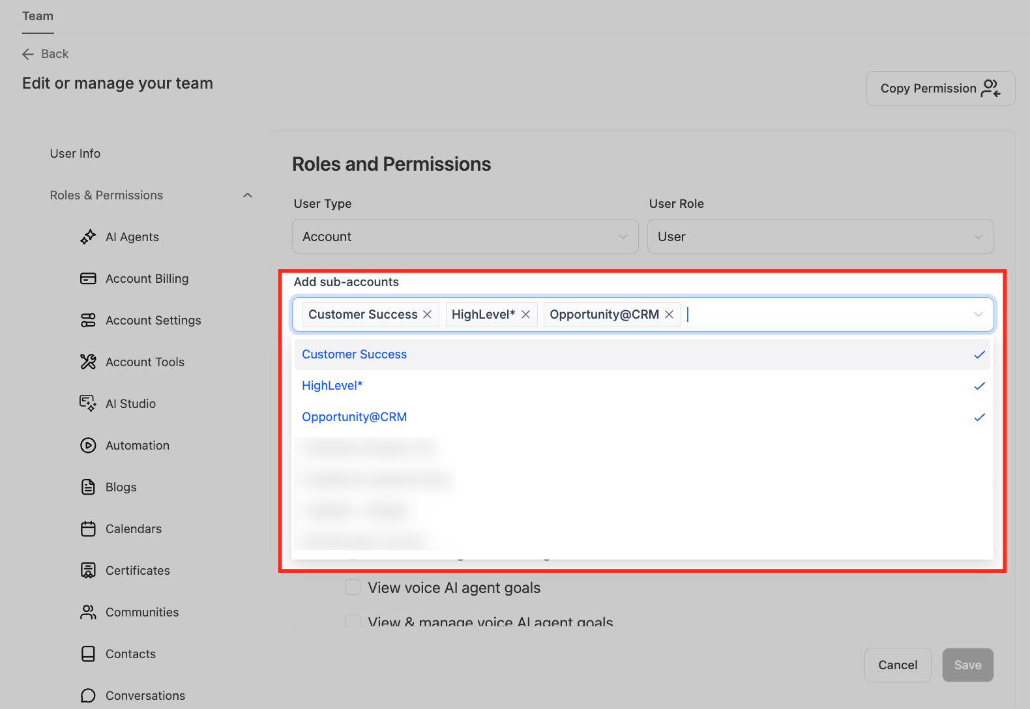Go to Communities permissions
The height and width of the screenshot is (709, 1030).
pos(142,613)
